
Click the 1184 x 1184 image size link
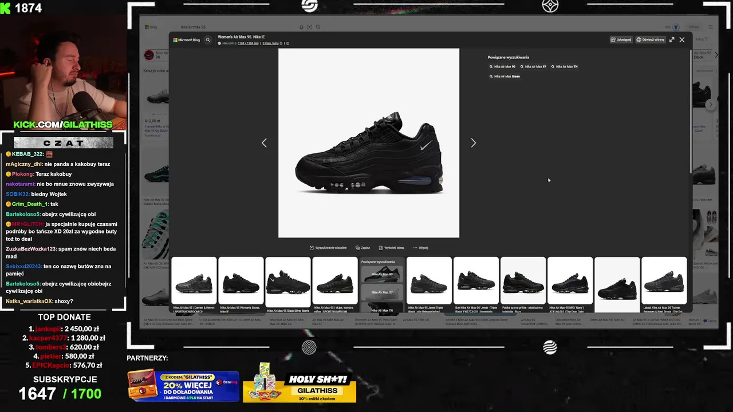[x=248, y=43]
